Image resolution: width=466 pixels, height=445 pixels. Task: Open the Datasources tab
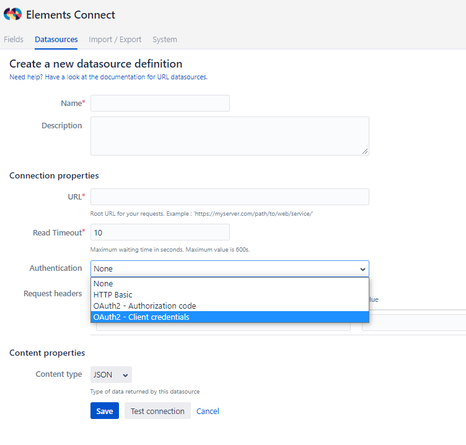click(56, 40)
